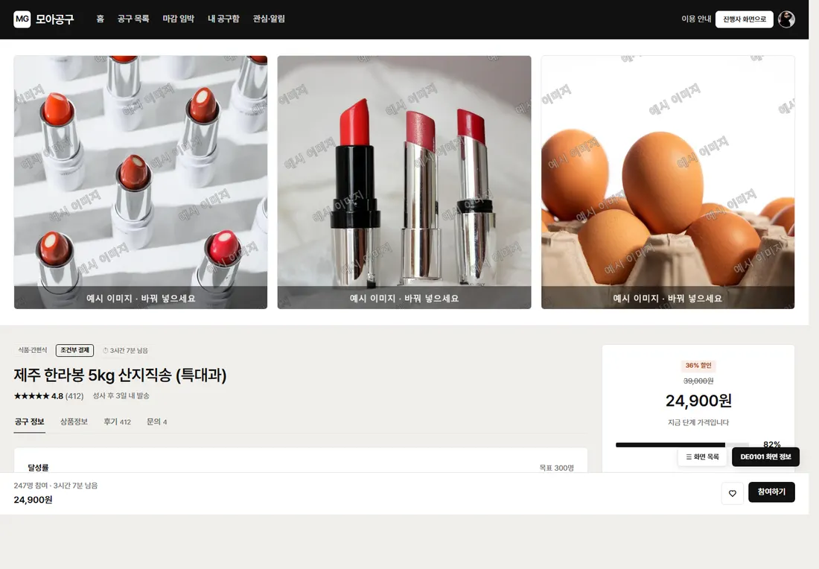Add to wishlist with heart icon

[x=733, y=493]
